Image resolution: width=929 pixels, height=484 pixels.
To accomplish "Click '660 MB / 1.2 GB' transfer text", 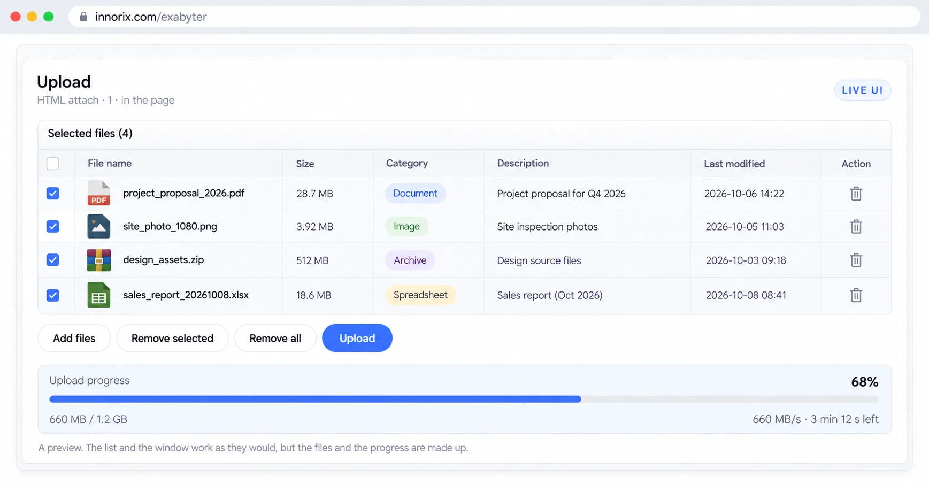I will tap(88, 419).
